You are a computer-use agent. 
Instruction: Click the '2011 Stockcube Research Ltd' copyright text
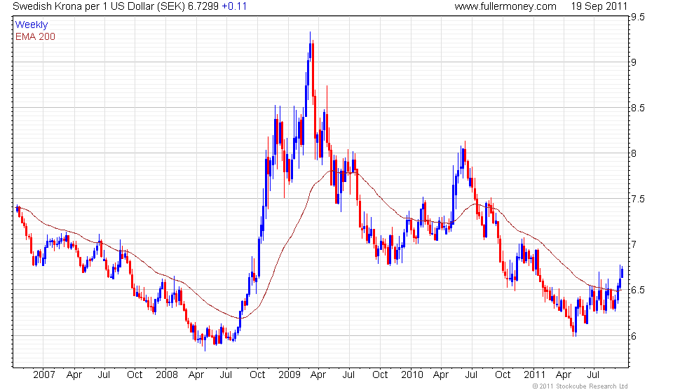(580, 386)
